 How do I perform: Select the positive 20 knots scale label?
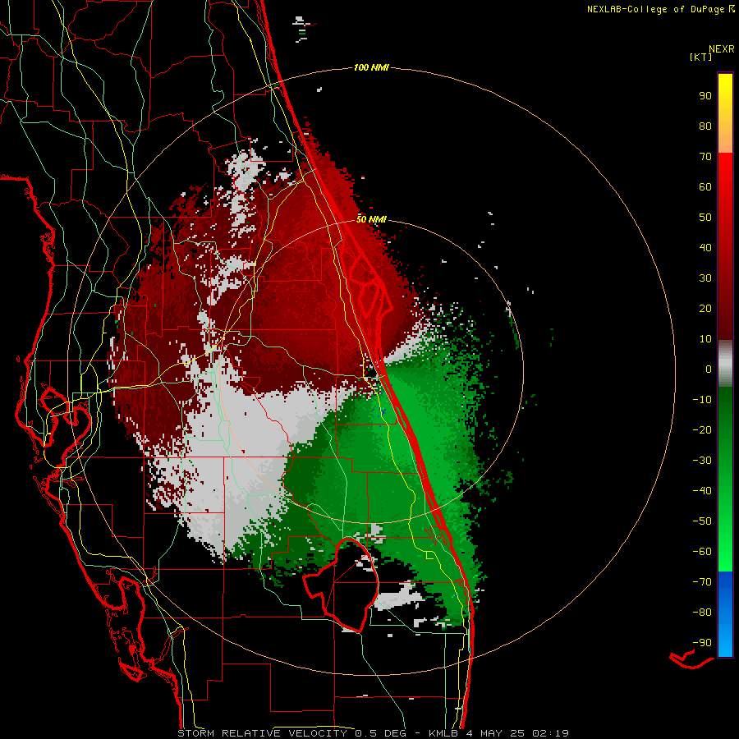705,309
